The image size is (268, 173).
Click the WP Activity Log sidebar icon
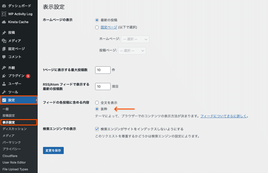pos(4,14)
